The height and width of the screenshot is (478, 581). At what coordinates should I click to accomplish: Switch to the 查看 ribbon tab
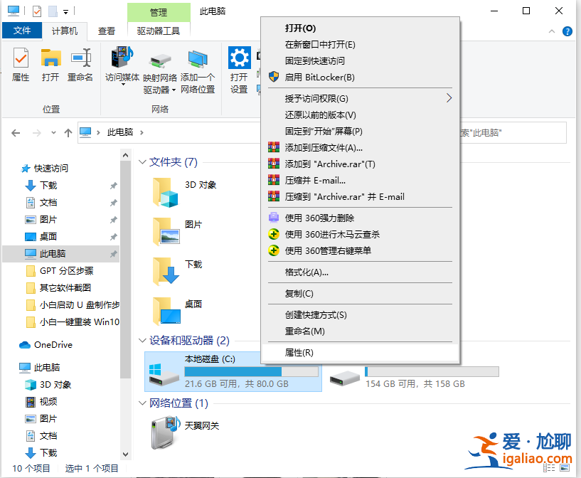(x=106, y=31)
